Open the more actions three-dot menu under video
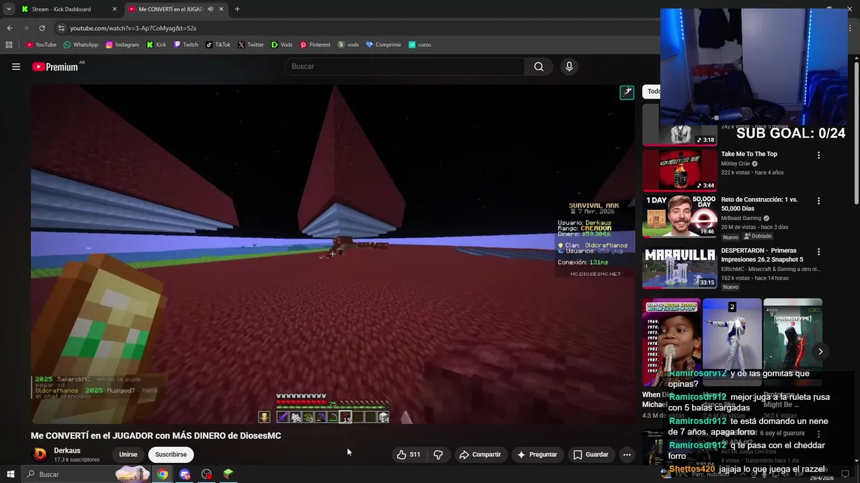This screenshot has height=483, width=860. [626, 454]
